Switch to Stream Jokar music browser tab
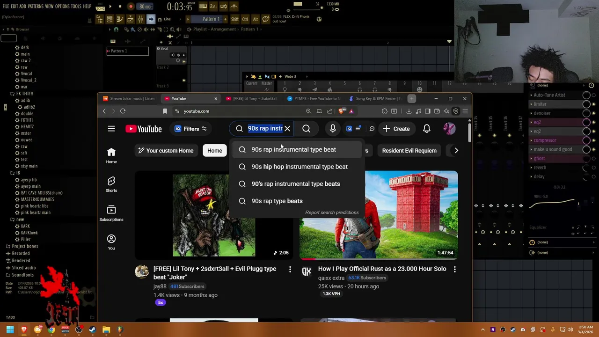This screenshot has height=337, width=599. 129,99
